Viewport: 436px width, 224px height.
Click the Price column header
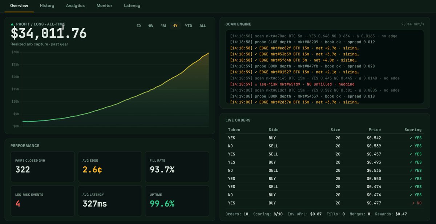coord(375,130)
